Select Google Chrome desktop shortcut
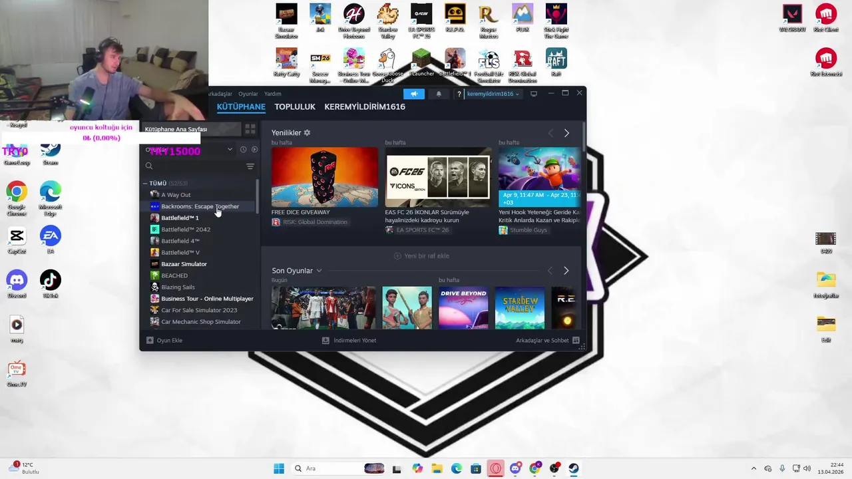The height and width of the screenshot is (479, 852). point(17,199)
